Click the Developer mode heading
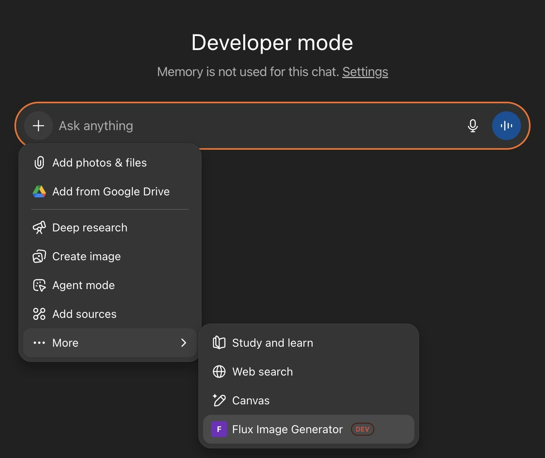This screenshot has width=545, height=458. 272,42
